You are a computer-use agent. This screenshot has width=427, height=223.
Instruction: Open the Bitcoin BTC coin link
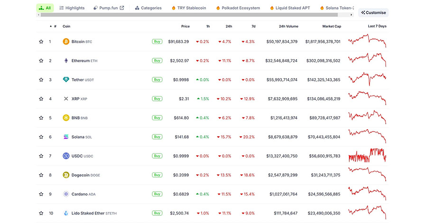click(82, 42)
